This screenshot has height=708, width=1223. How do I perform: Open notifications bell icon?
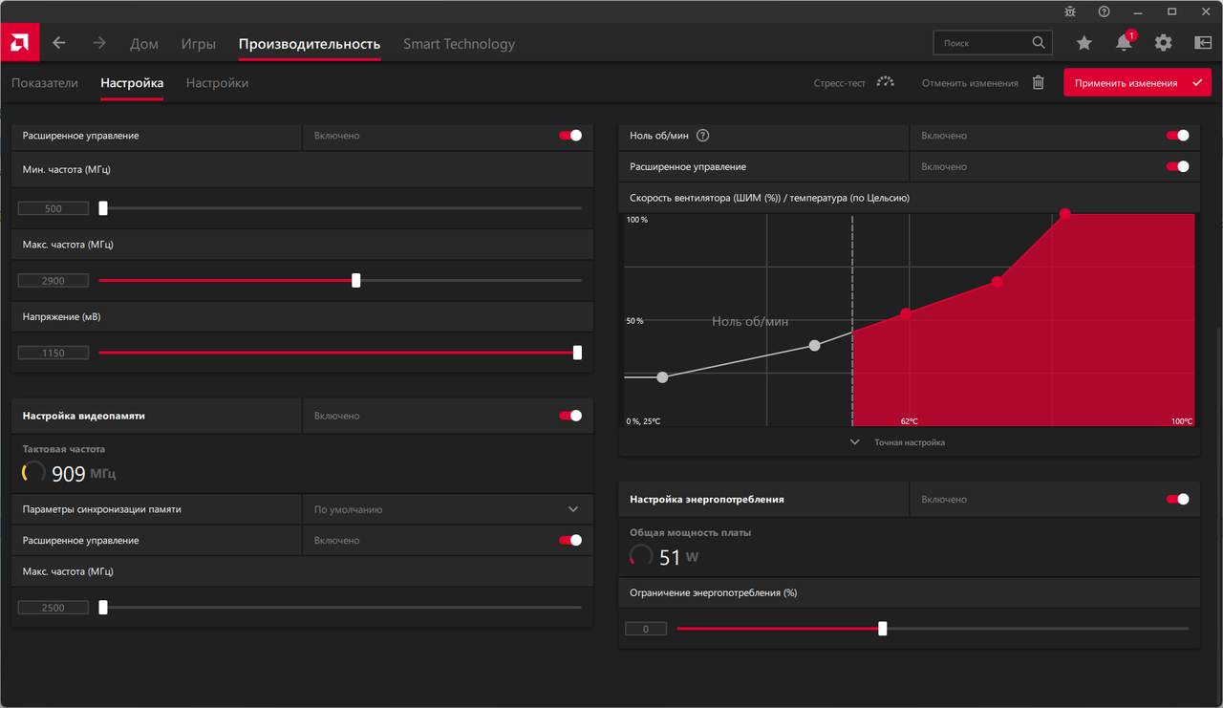point(1124,43)
